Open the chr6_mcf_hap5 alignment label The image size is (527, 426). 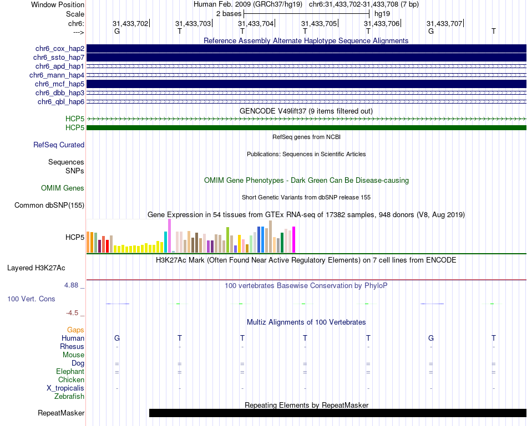(x=59, y=84)
